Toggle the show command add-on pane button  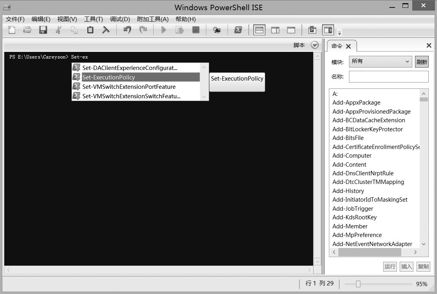point(328,30)
